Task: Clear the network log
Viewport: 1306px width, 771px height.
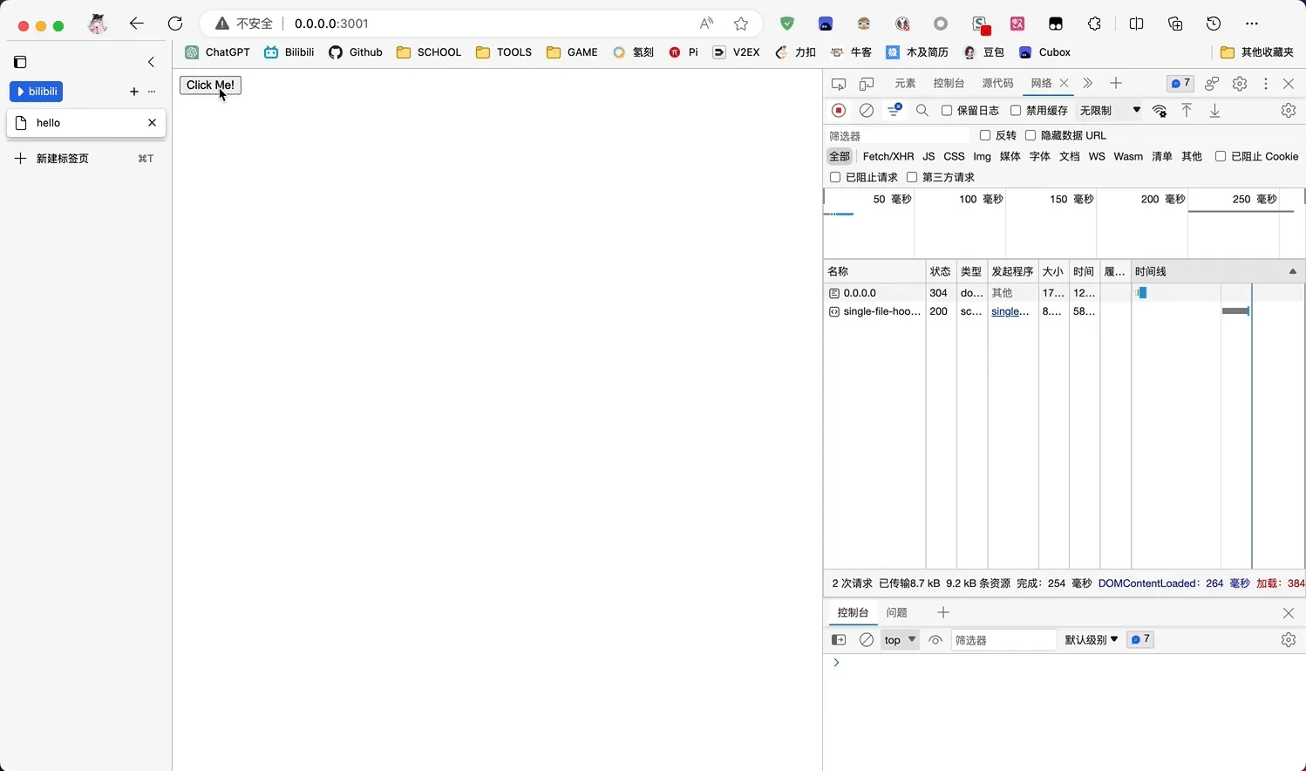Action: [x=866, y=111]
